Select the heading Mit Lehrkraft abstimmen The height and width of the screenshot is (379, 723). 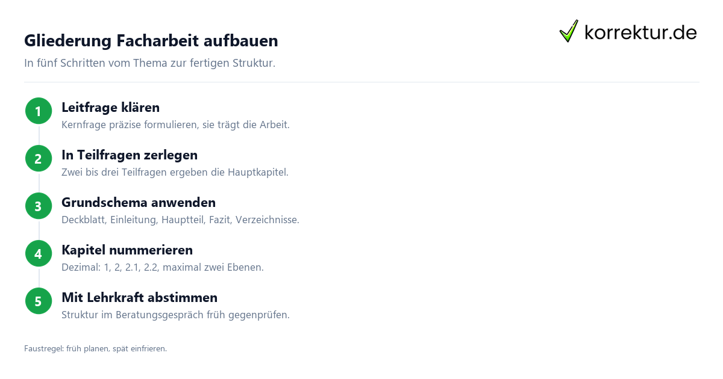(x=139, y=298)
